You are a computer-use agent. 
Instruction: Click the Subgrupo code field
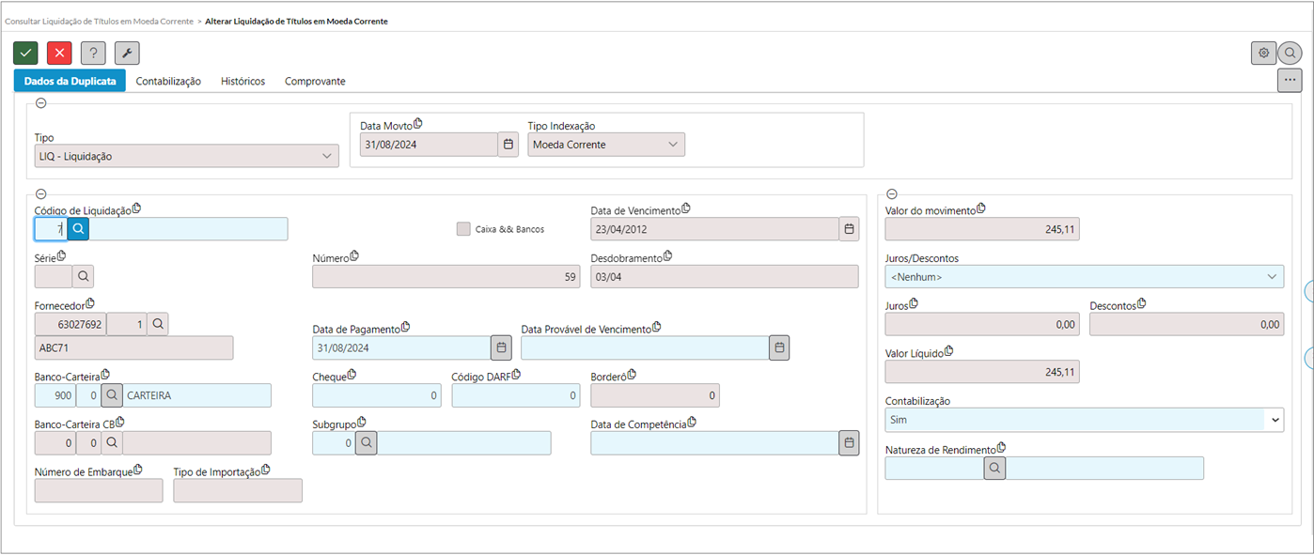tap(334, 443)
